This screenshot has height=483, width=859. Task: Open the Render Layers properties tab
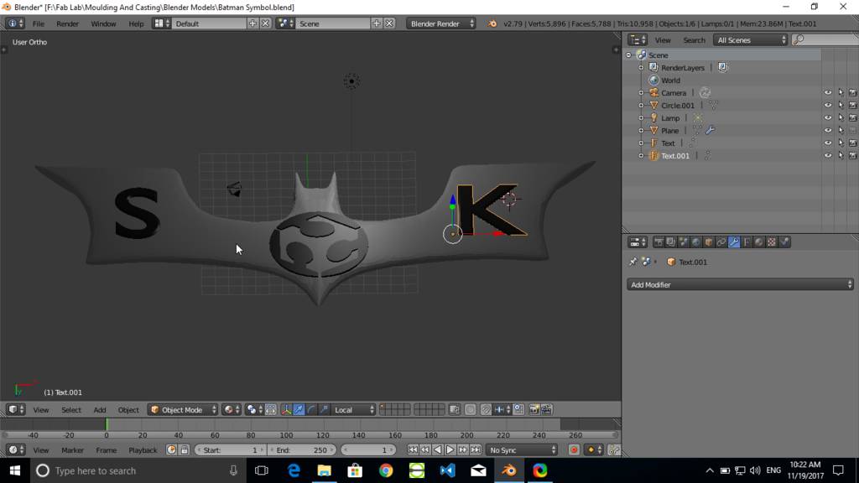[670, 242]
